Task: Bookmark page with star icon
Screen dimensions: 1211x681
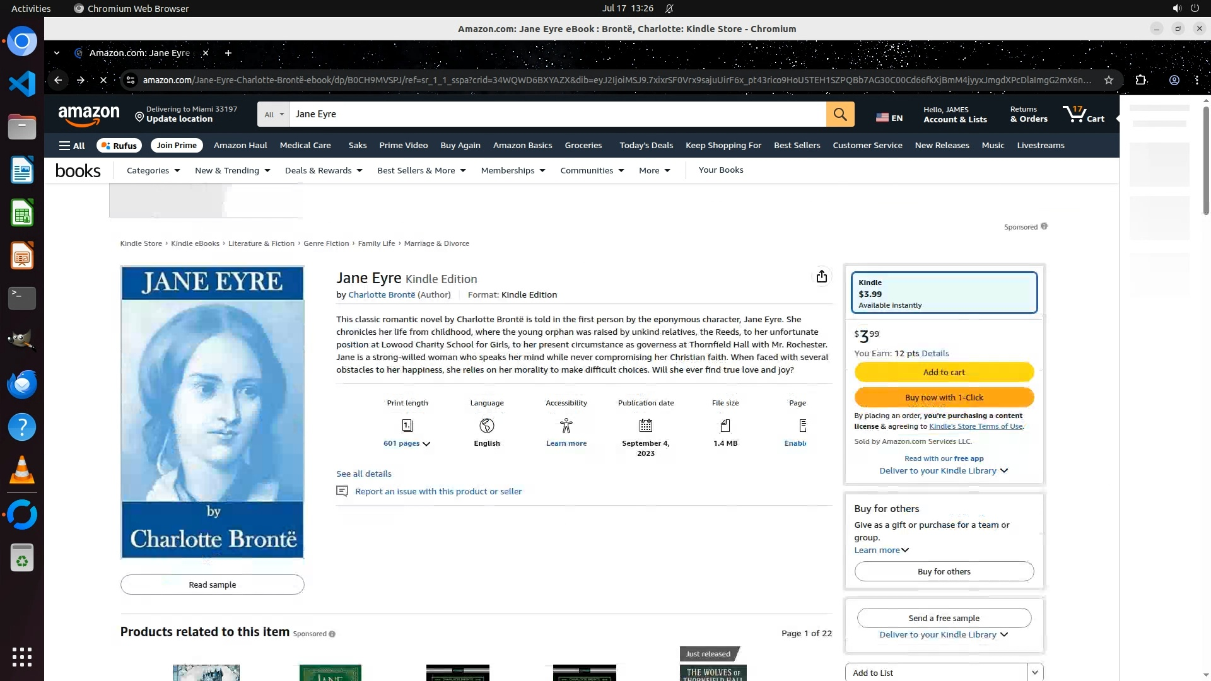Action: [1108, 80]
